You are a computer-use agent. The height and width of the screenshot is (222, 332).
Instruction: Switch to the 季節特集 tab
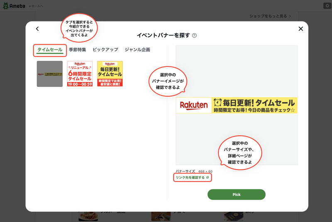[x=78, y=50]
